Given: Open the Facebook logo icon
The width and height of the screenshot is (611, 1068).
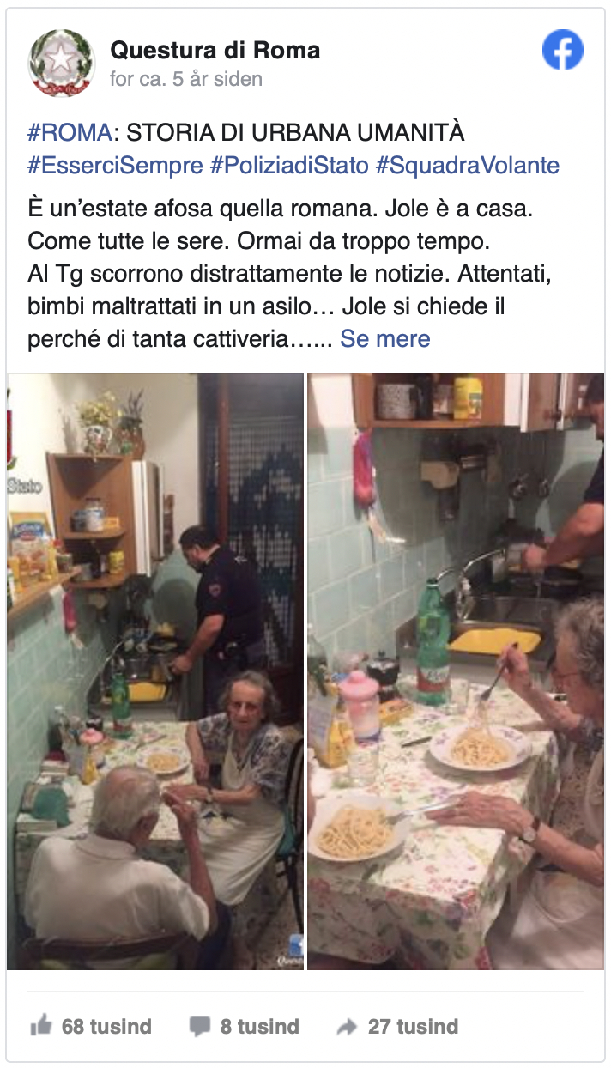Looking at the screenshot, I should 563,50.
